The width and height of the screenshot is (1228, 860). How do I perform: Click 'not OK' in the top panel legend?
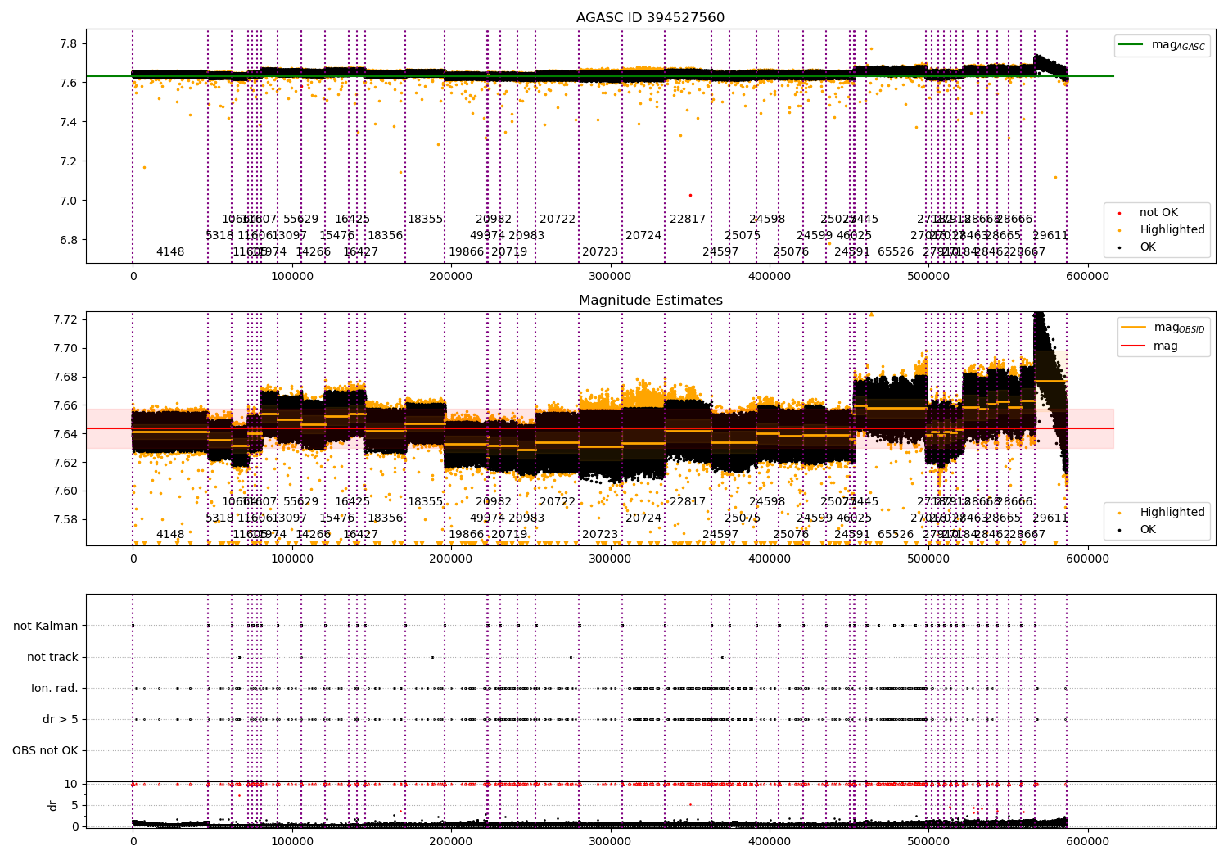[1158, 213]
